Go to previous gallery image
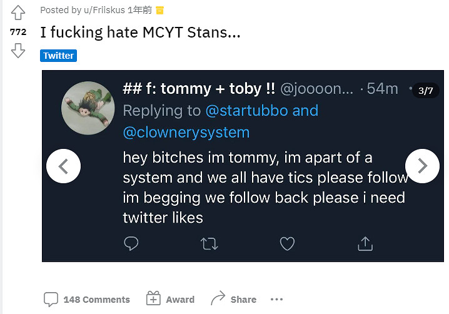This screenshot has width=449, height=314. click(x=64, y=166)
